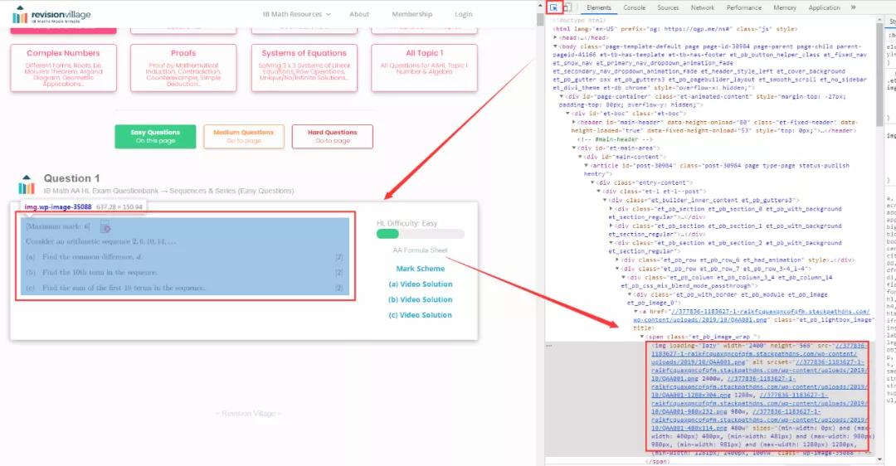Expand the et_pb_section_0 div node

click(x=611, y=209)
